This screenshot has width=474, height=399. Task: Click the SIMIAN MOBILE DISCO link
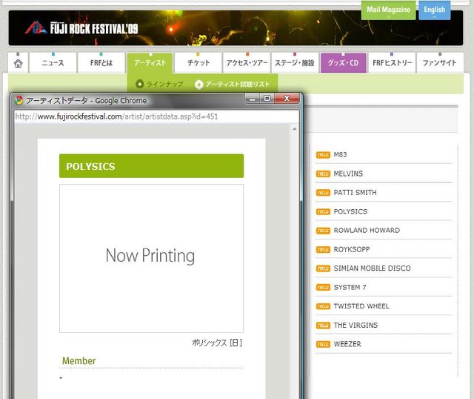(x=372, y=268)
